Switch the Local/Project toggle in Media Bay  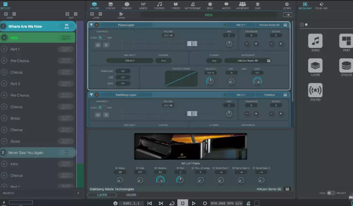click(330, 193)
